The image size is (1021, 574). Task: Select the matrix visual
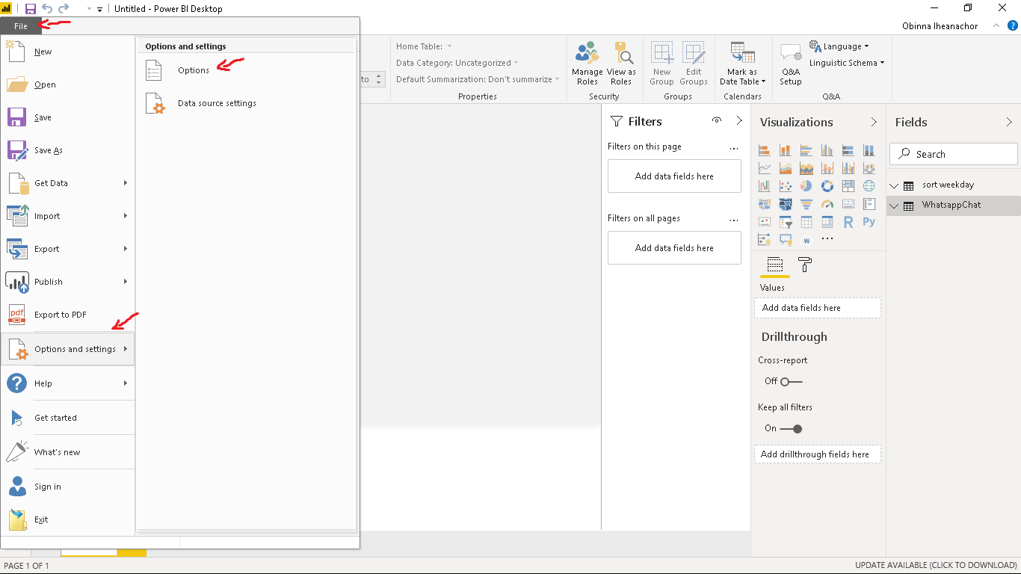[827, 222]
